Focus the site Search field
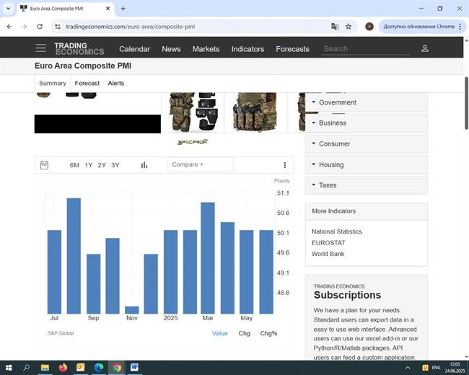 (x=366, y=49)
